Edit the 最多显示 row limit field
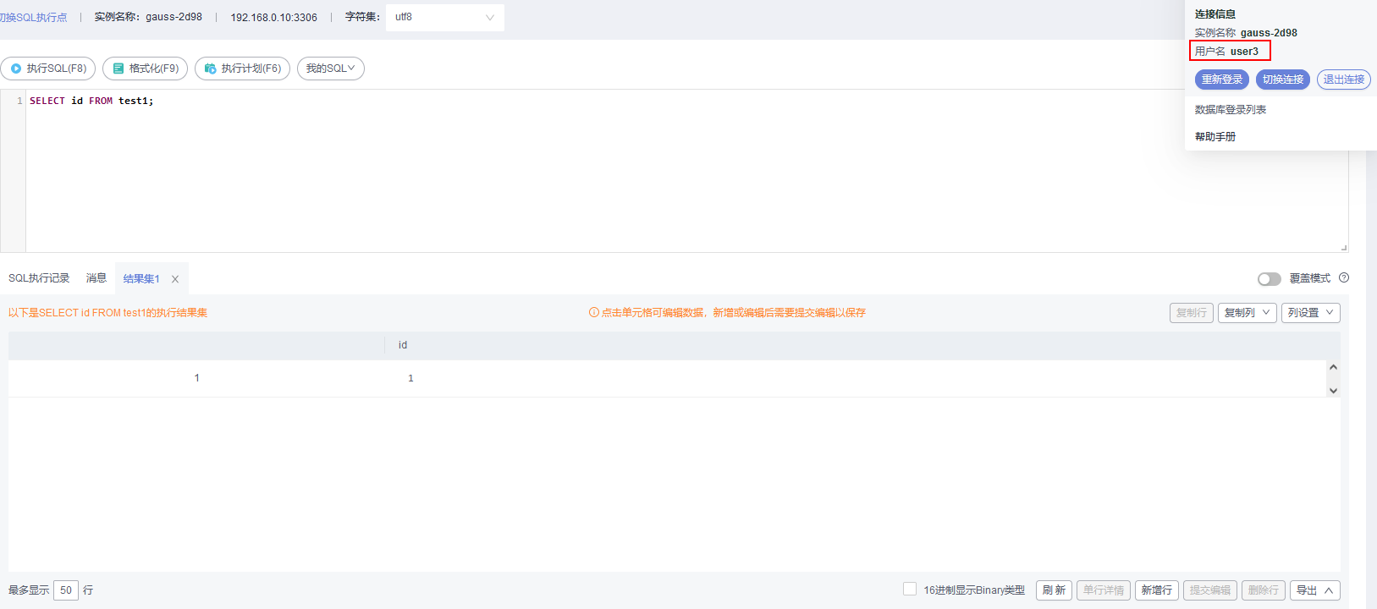1377x609 pixels. pyautogui.click(x=66, y=590)
